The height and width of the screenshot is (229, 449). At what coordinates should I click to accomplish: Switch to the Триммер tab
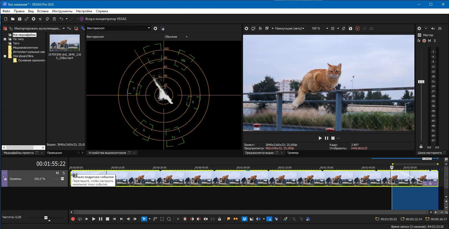click(293, 153)
